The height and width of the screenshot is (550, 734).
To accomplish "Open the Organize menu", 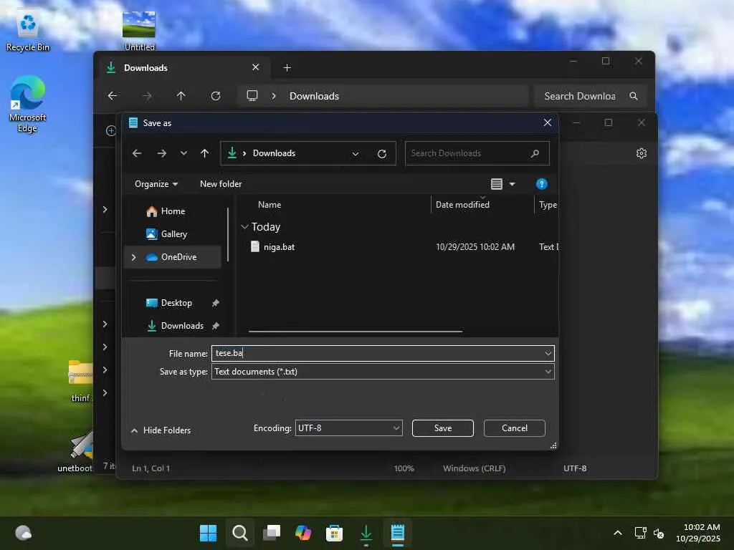I will 156,184.
